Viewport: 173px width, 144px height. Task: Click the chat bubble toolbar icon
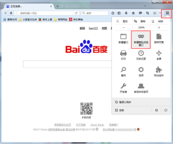point(140,13)
